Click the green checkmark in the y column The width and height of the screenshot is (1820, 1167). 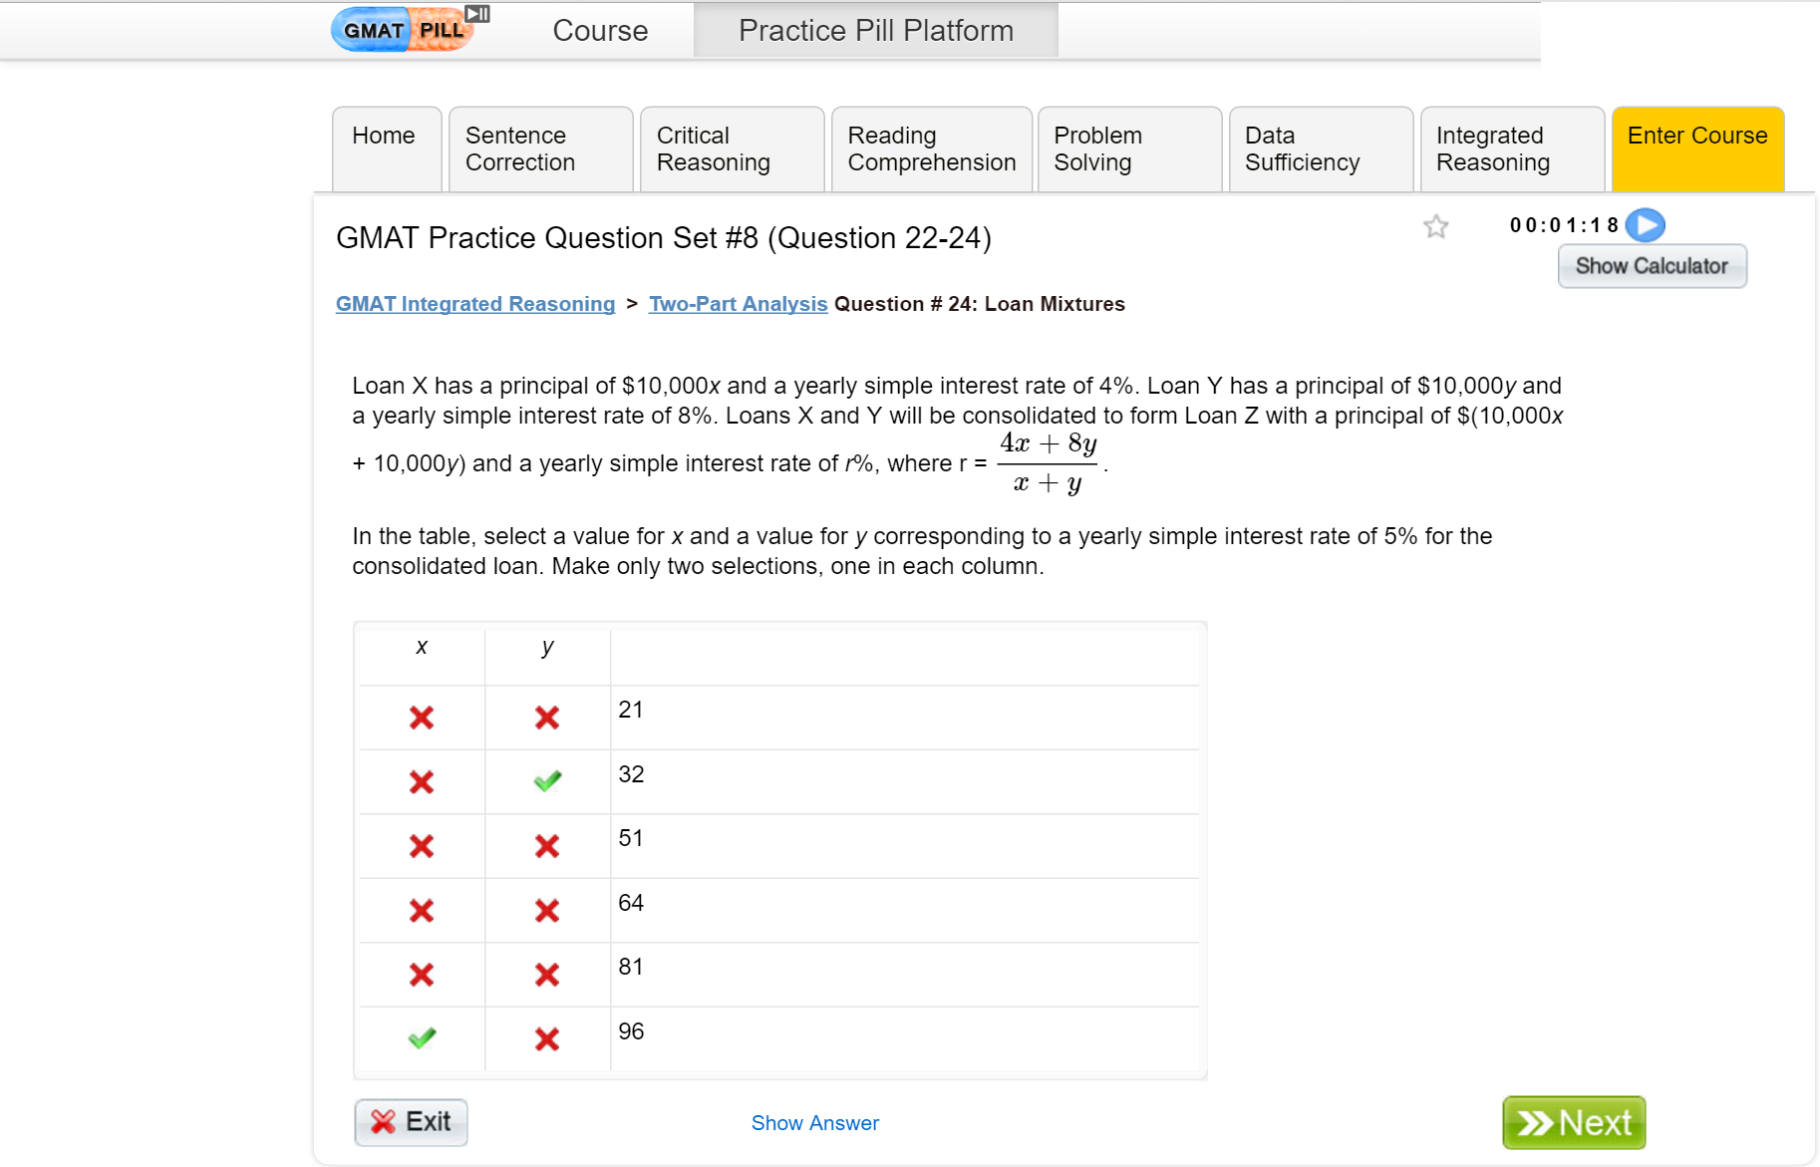(547, 781)
